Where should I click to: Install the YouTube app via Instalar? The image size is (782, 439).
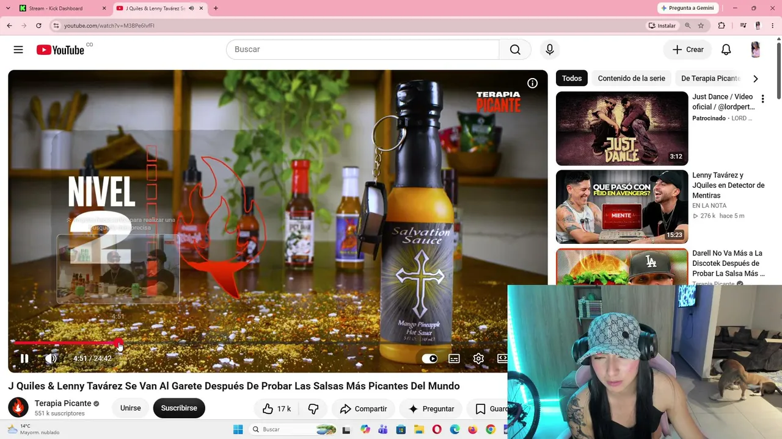tap(662, 26)
